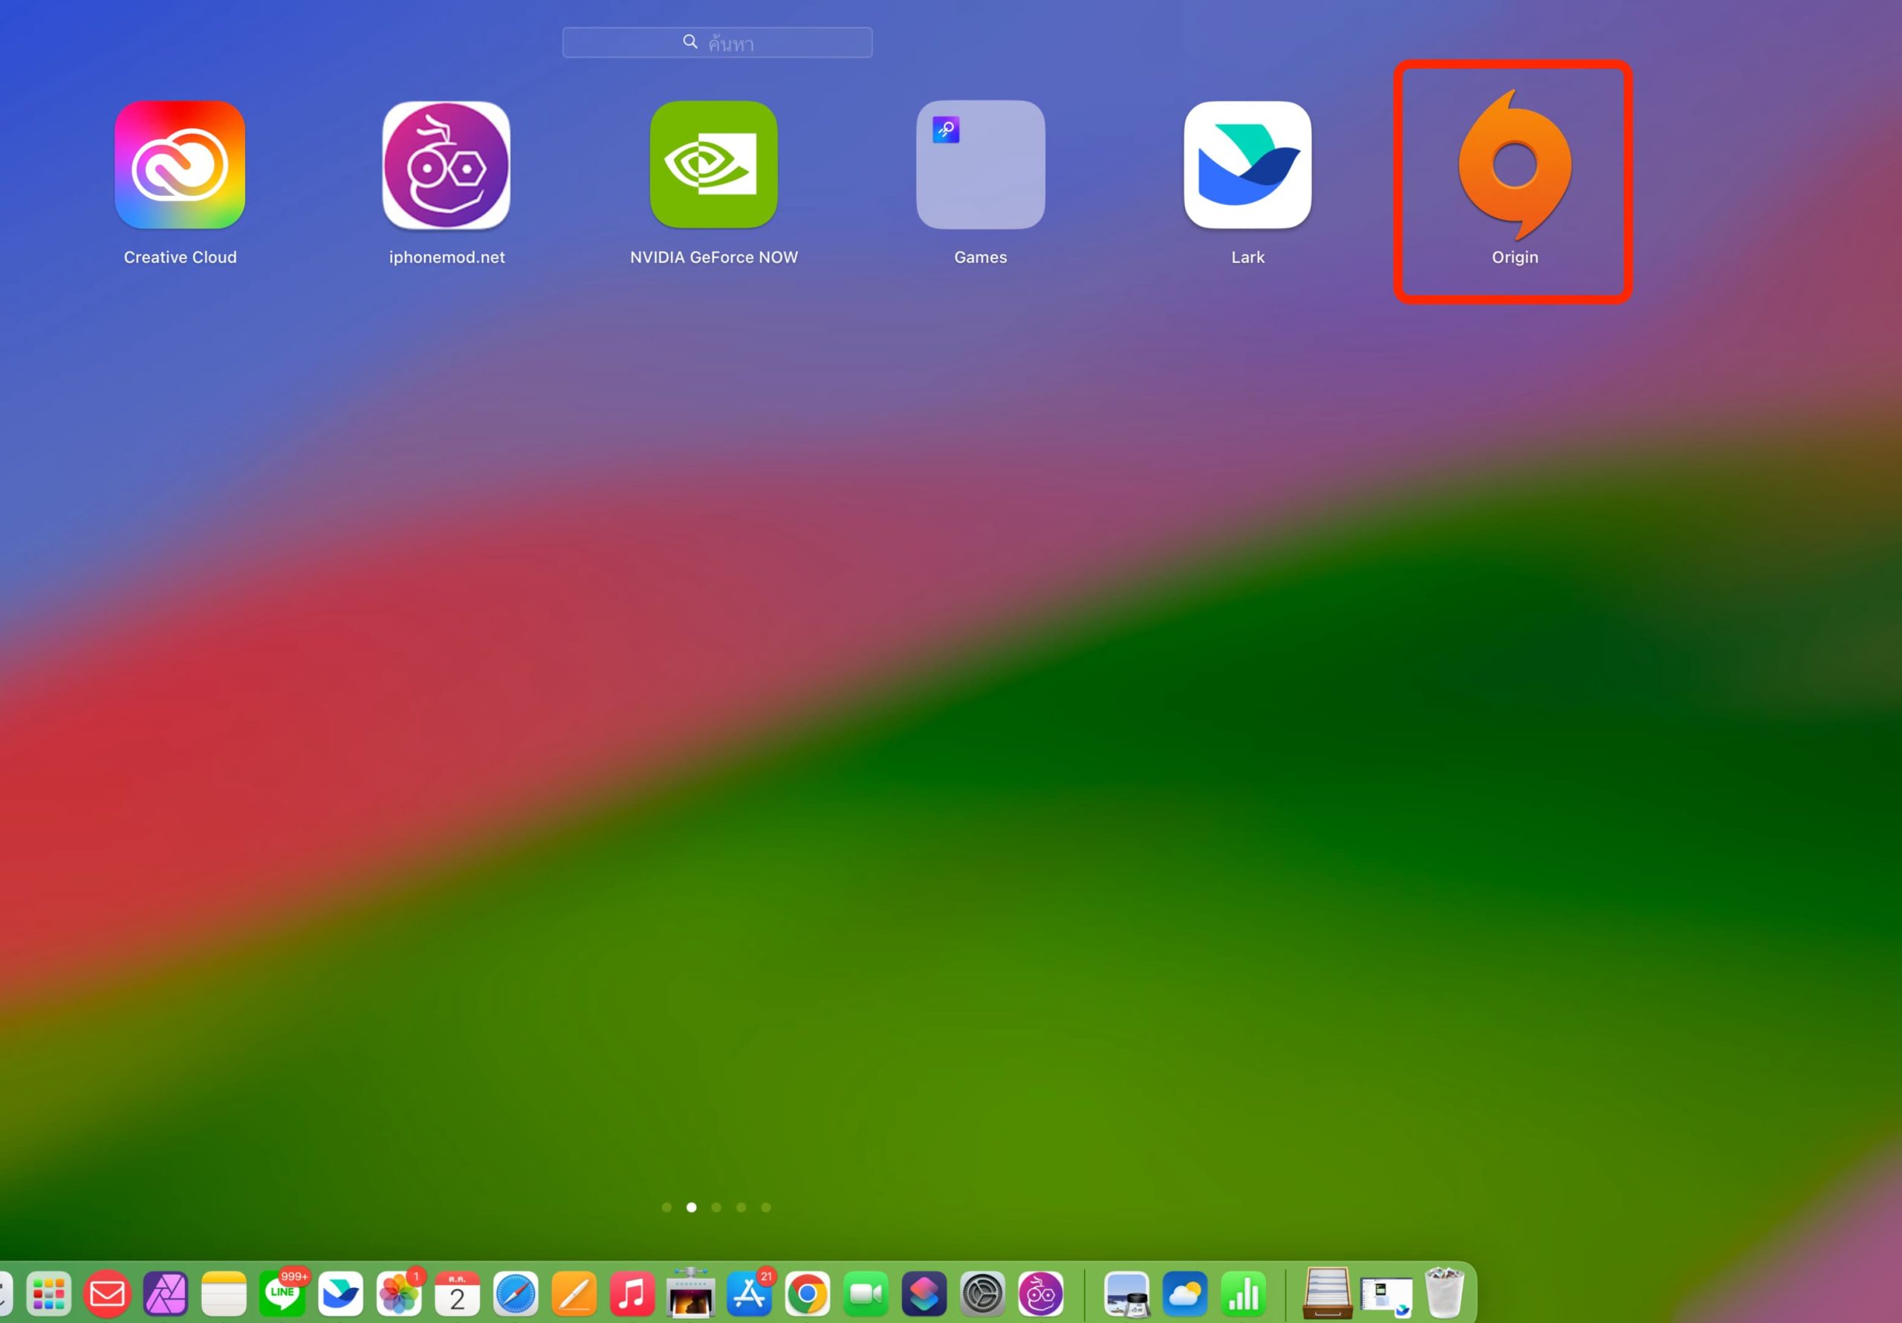Open the App Store Dock icon
The image size is (1902, 1323).
click(749, 1294)
